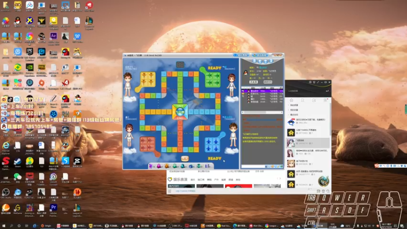Click the orange emote in game emote bar

click(167, 166)
